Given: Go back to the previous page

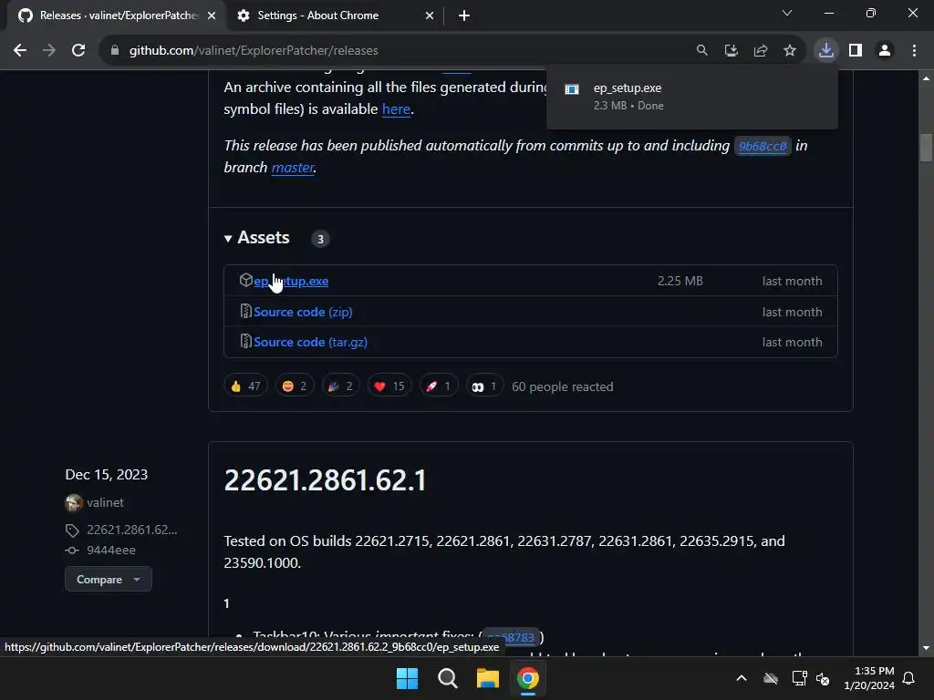Looking at the screenshot, I should pyautogui.click(x=20, y=51).
